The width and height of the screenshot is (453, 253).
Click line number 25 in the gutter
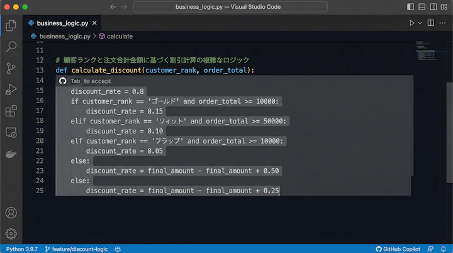pyautogui.click(x=40, y=191)
